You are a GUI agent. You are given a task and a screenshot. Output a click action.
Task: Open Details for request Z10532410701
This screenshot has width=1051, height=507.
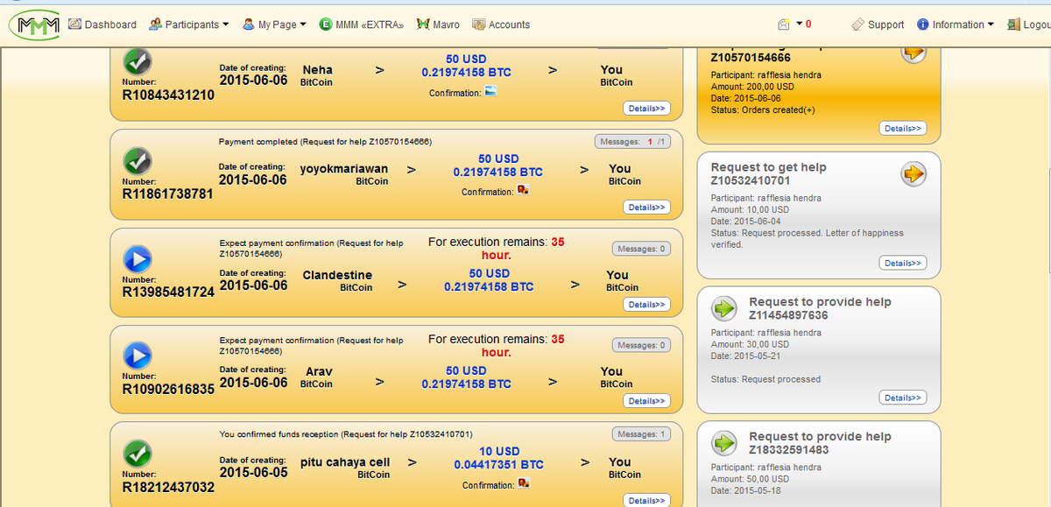(x=903, y=264)
